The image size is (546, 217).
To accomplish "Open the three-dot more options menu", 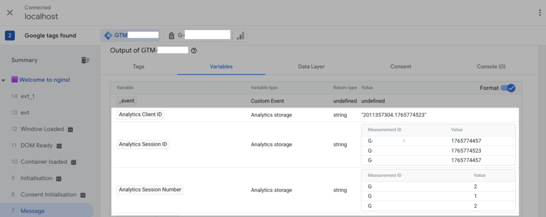I will pos(540,12).
